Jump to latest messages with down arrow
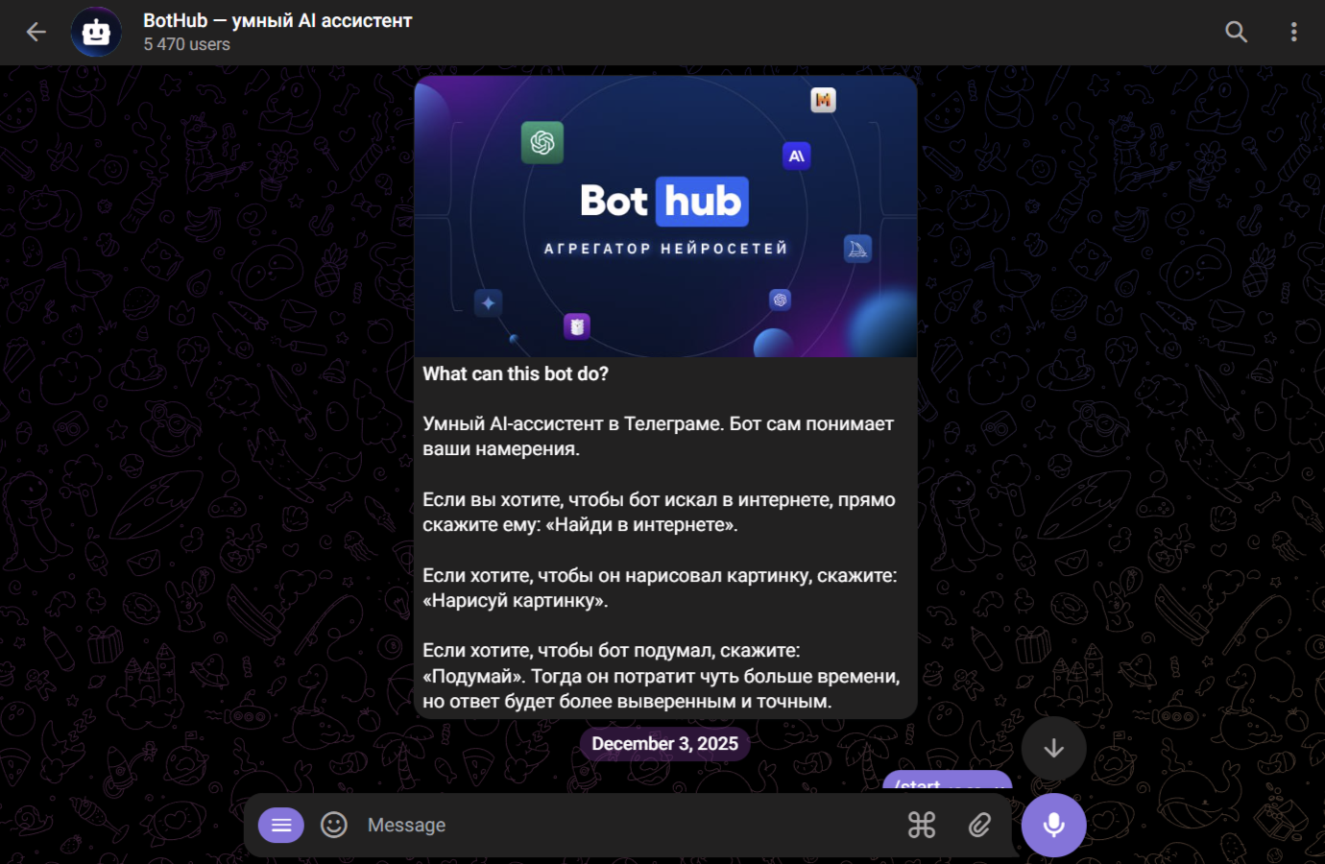 (x=1053, y=748)
